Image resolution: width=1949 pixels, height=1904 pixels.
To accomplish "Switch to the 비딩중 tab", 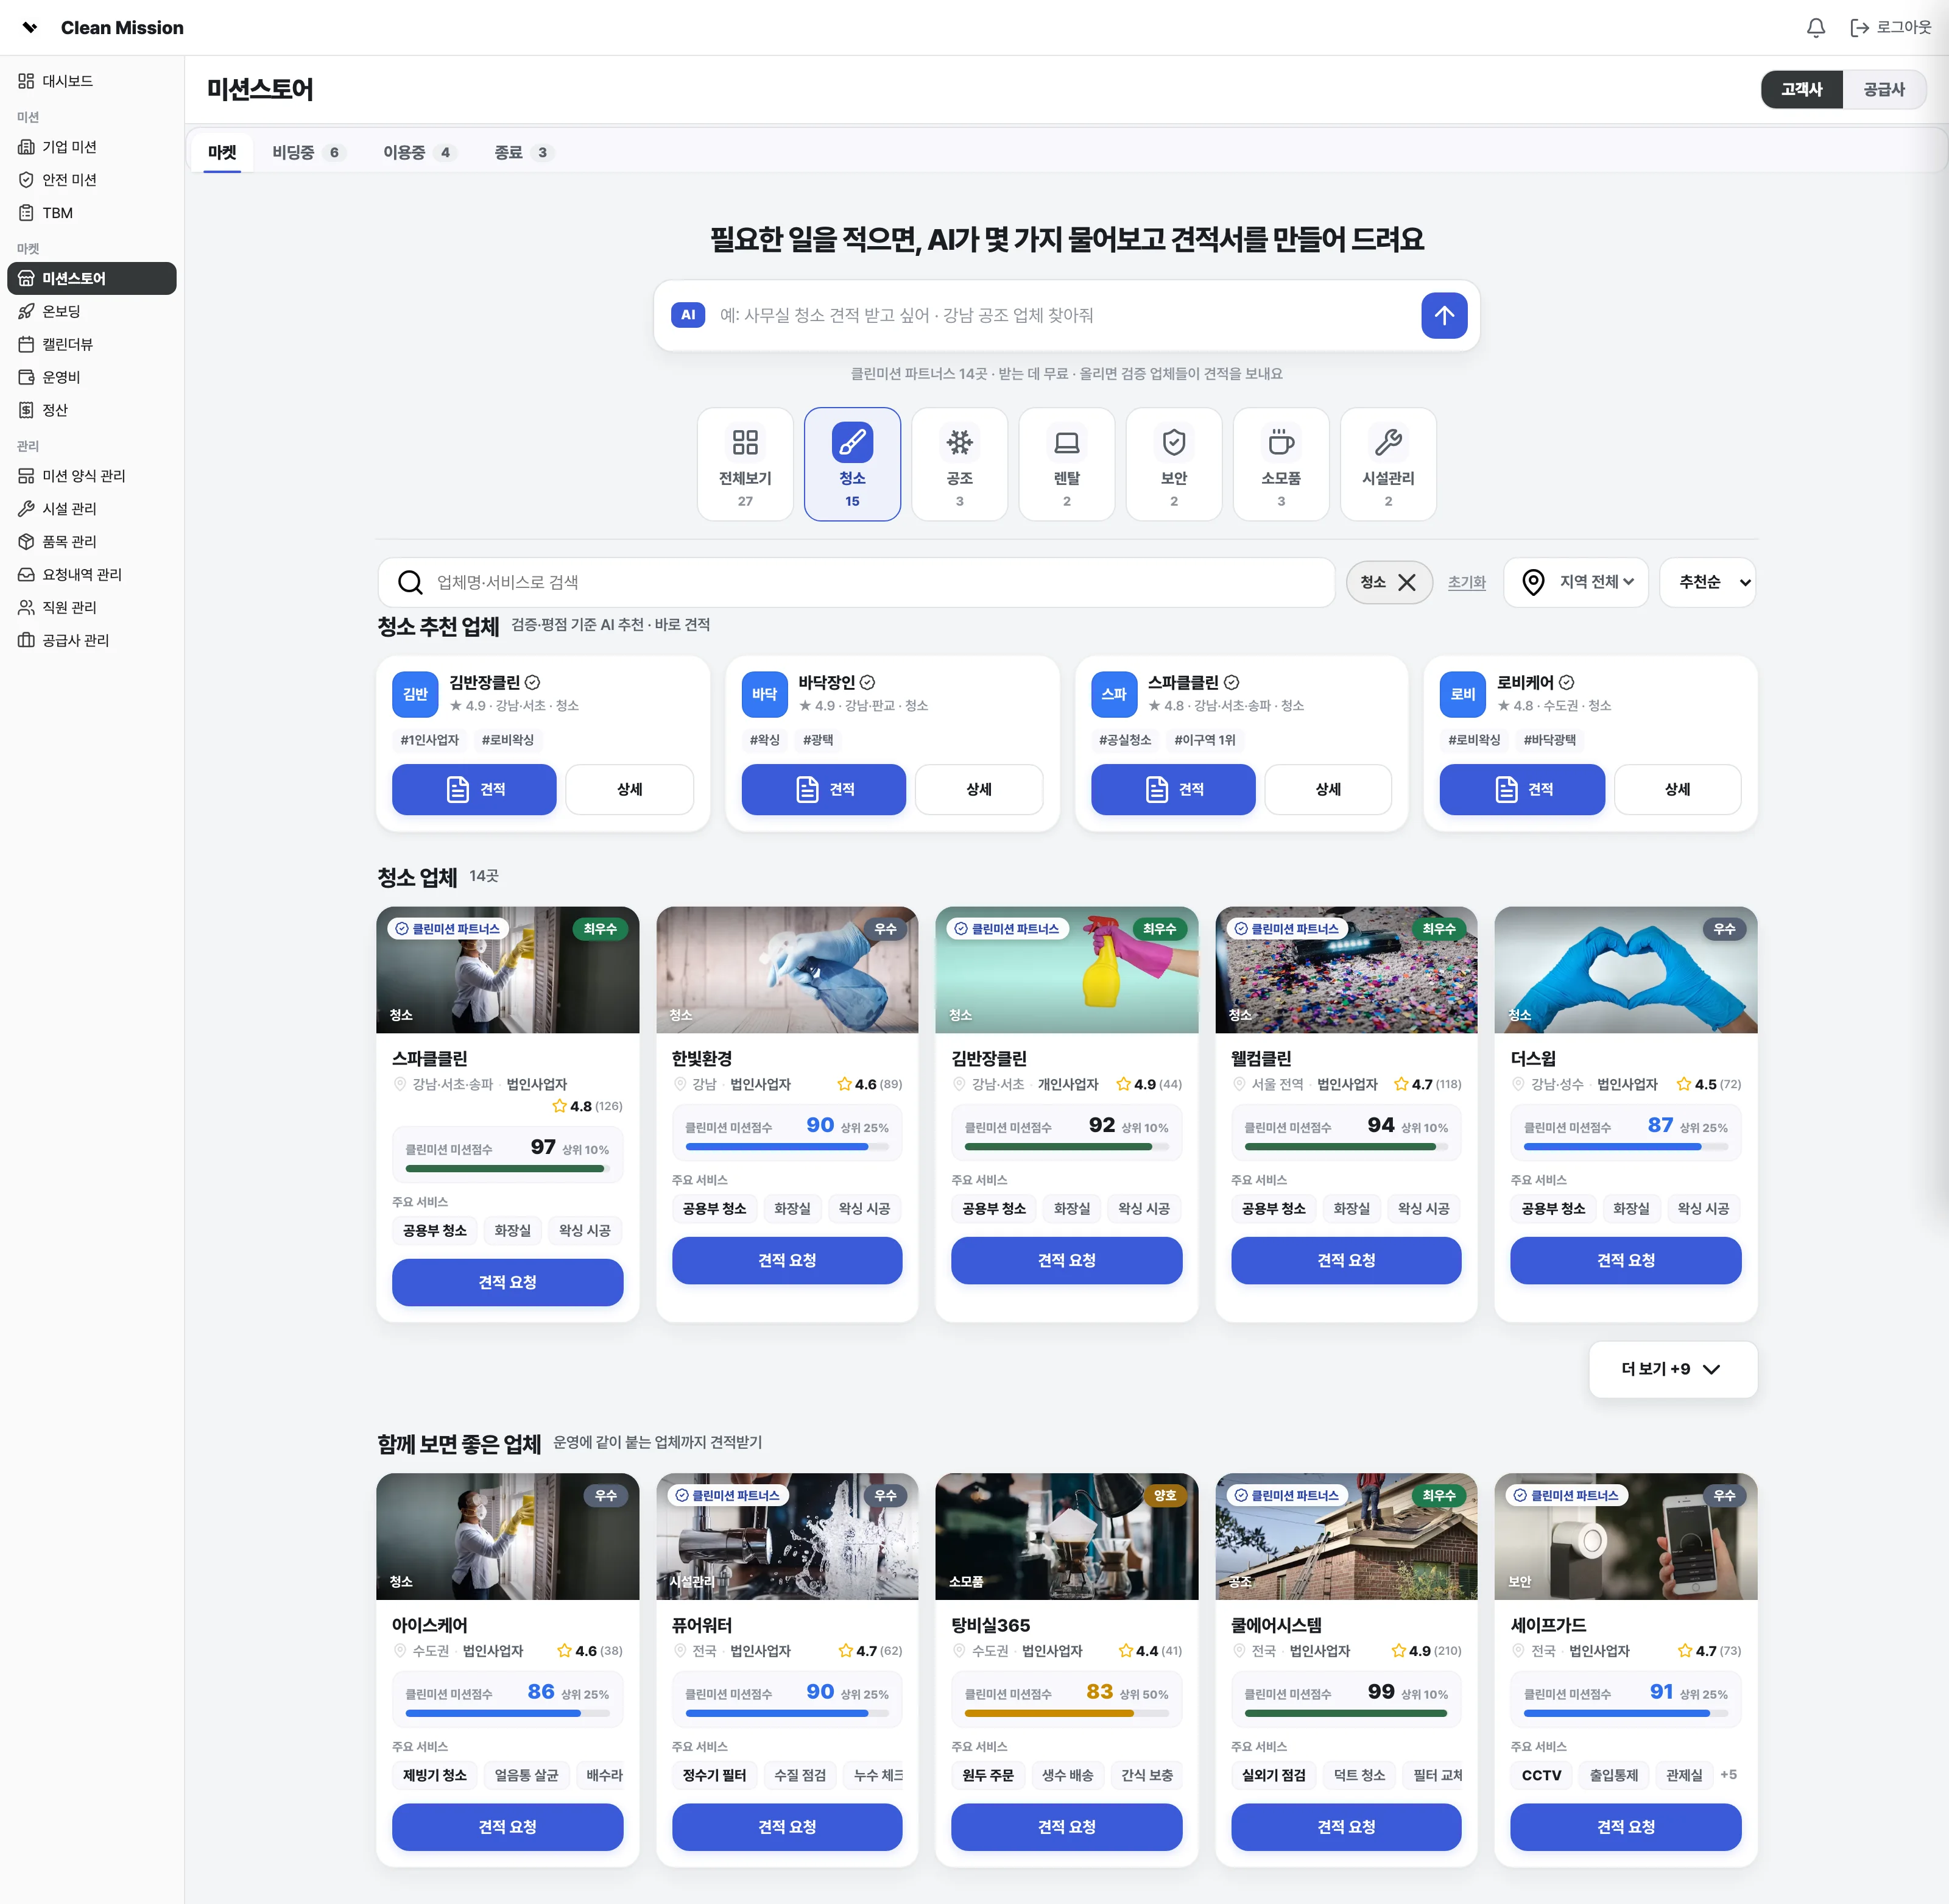I will click(x=307, y=152).
